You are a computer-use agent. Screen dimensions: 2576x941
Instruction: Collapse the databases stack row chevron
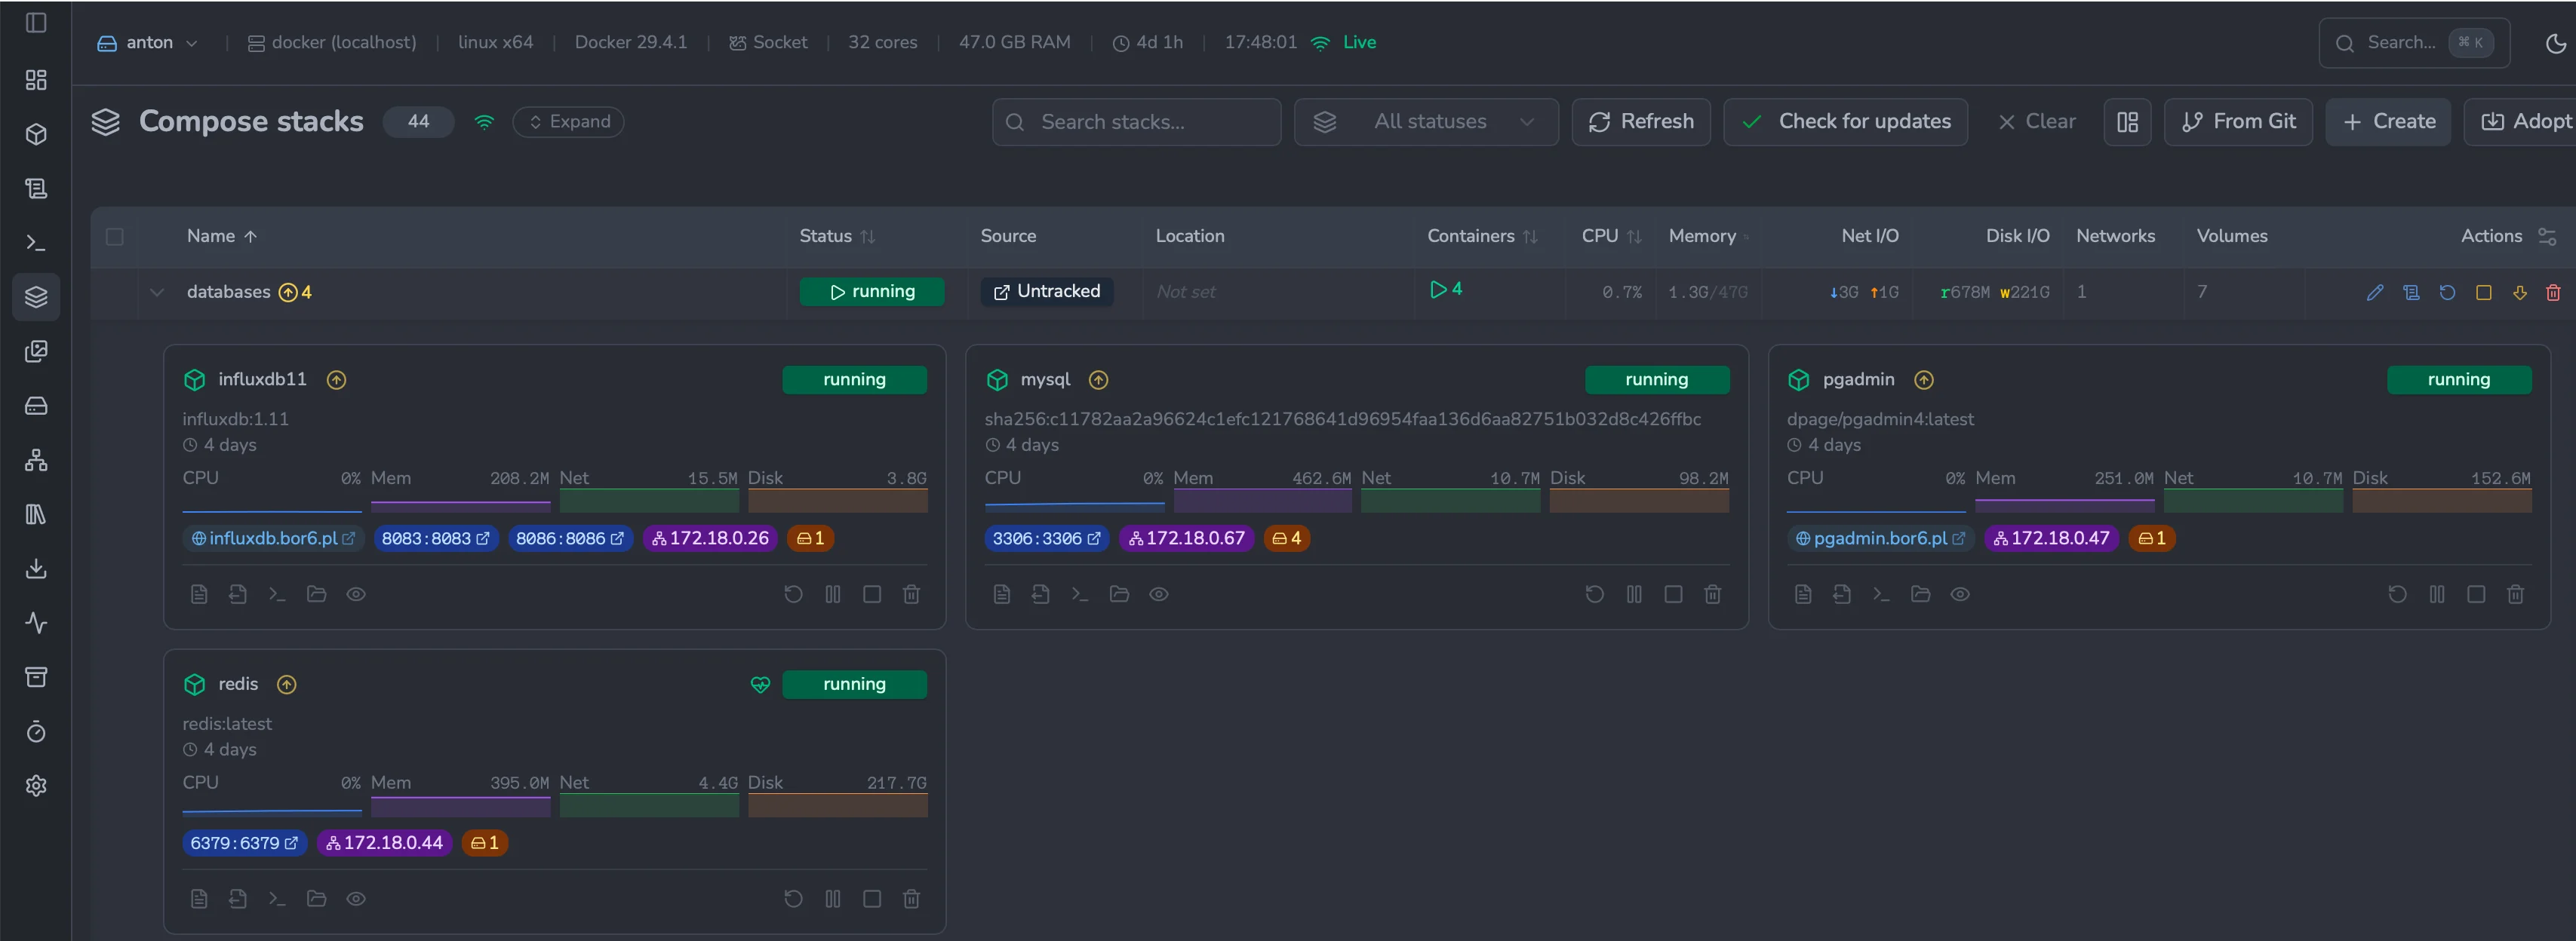click(x=157, y=293)
